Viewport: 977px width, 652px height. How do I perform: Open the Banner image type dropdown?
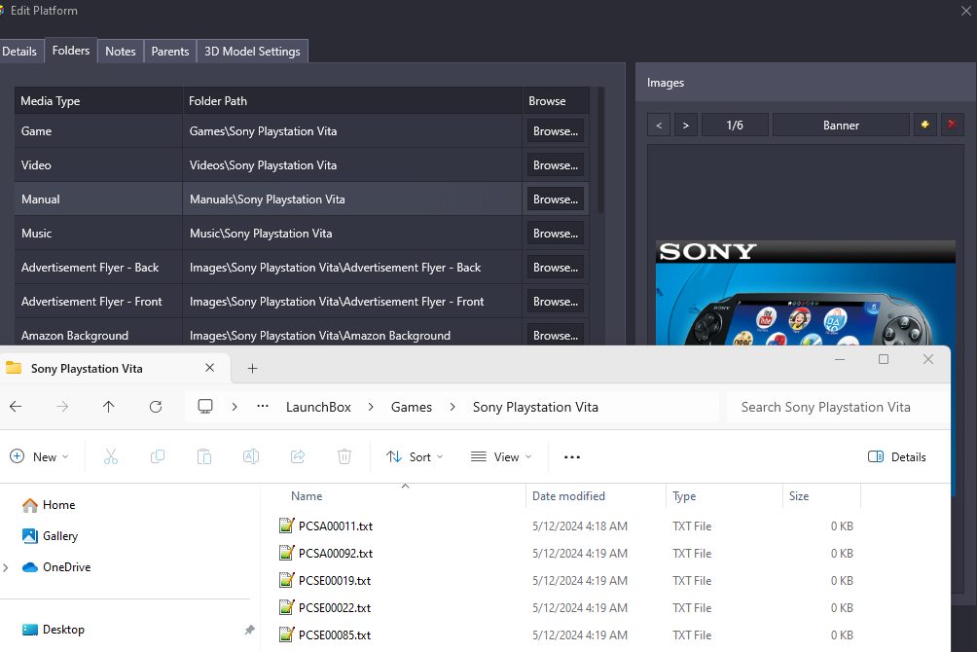click(x=841, y=125)
